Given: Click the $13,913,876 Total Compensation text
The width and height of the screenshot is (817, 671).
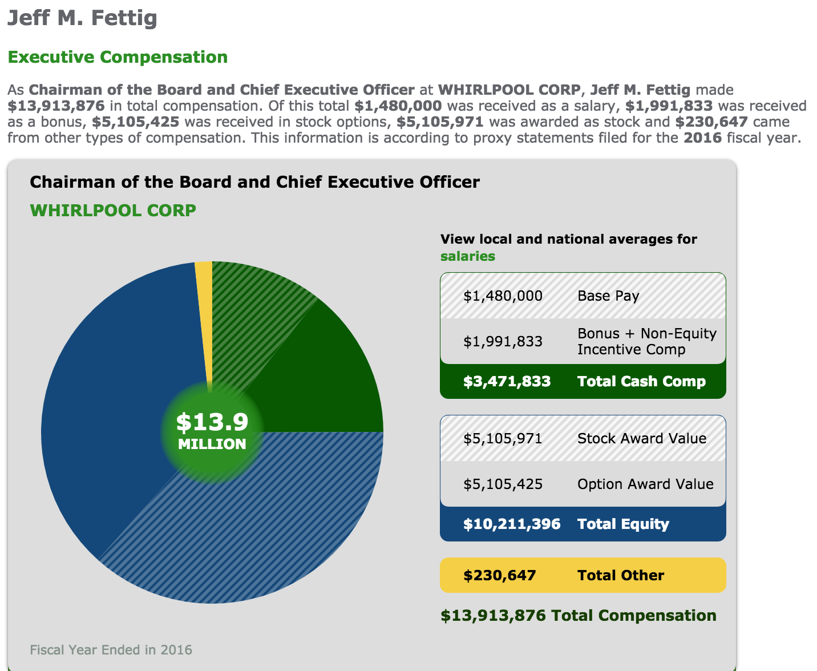Looking at the screenshot, I should click(x=578, y=616).
